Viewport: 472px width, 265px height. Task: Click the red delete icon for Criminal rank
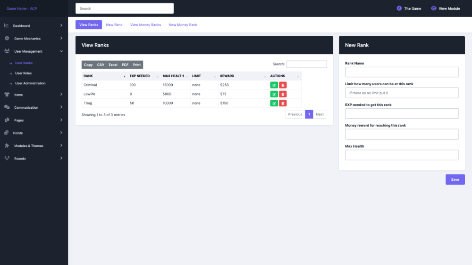coord(283,85)
